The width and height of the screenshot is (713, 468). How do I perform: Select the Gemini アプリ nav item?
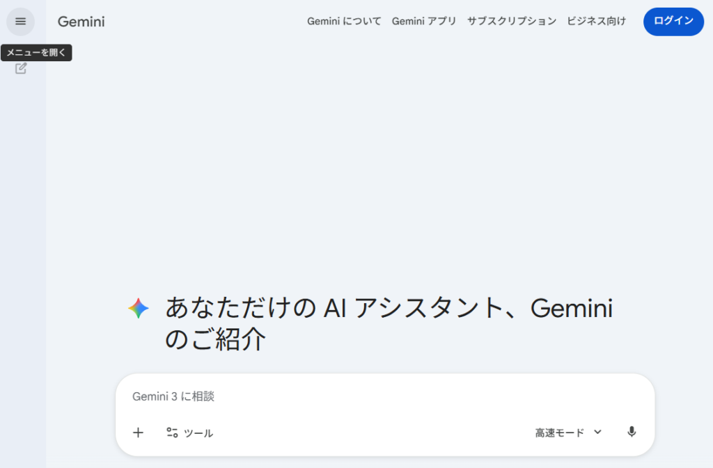(x=424, y=22)
